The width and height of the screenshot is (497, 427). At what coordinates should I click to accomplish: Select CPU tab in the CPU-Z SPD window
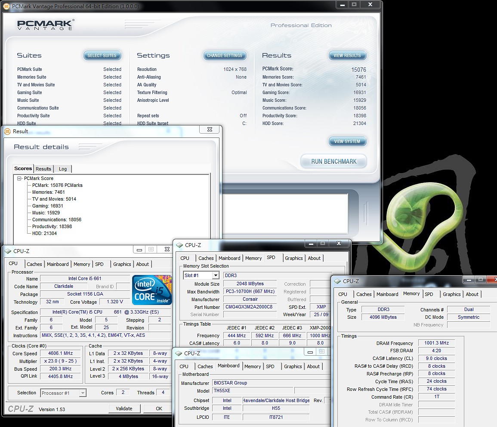click(x=185, y=258)
